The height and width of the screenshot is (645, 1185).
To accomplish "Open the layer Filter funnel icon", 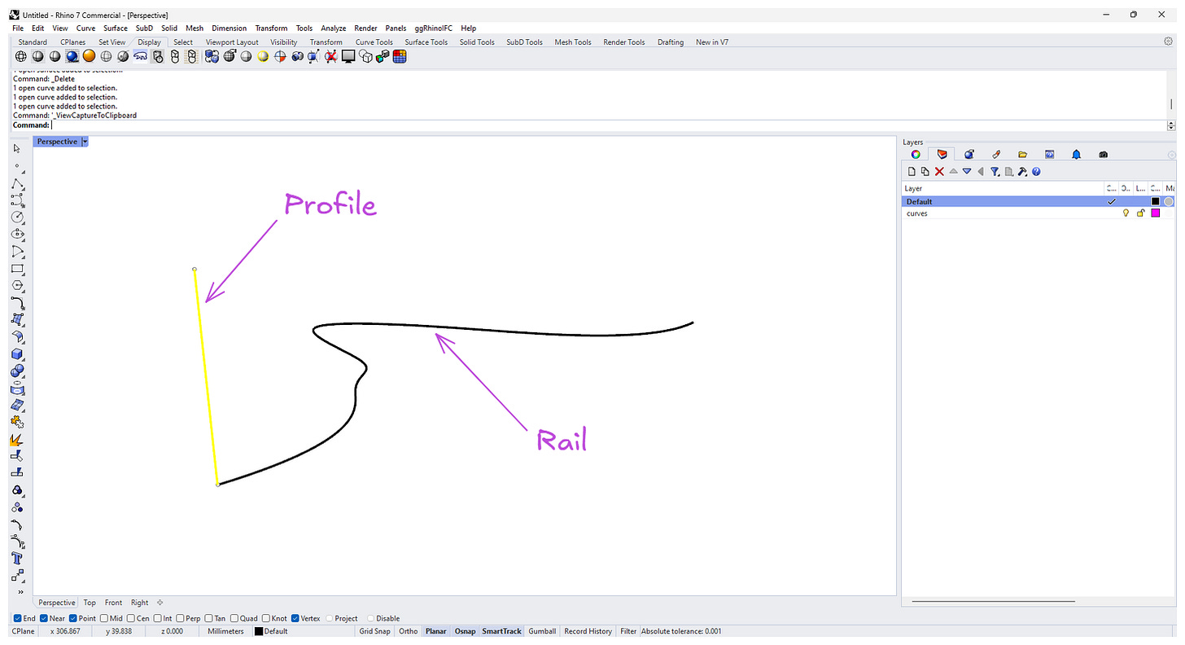I will pos(995,172).
